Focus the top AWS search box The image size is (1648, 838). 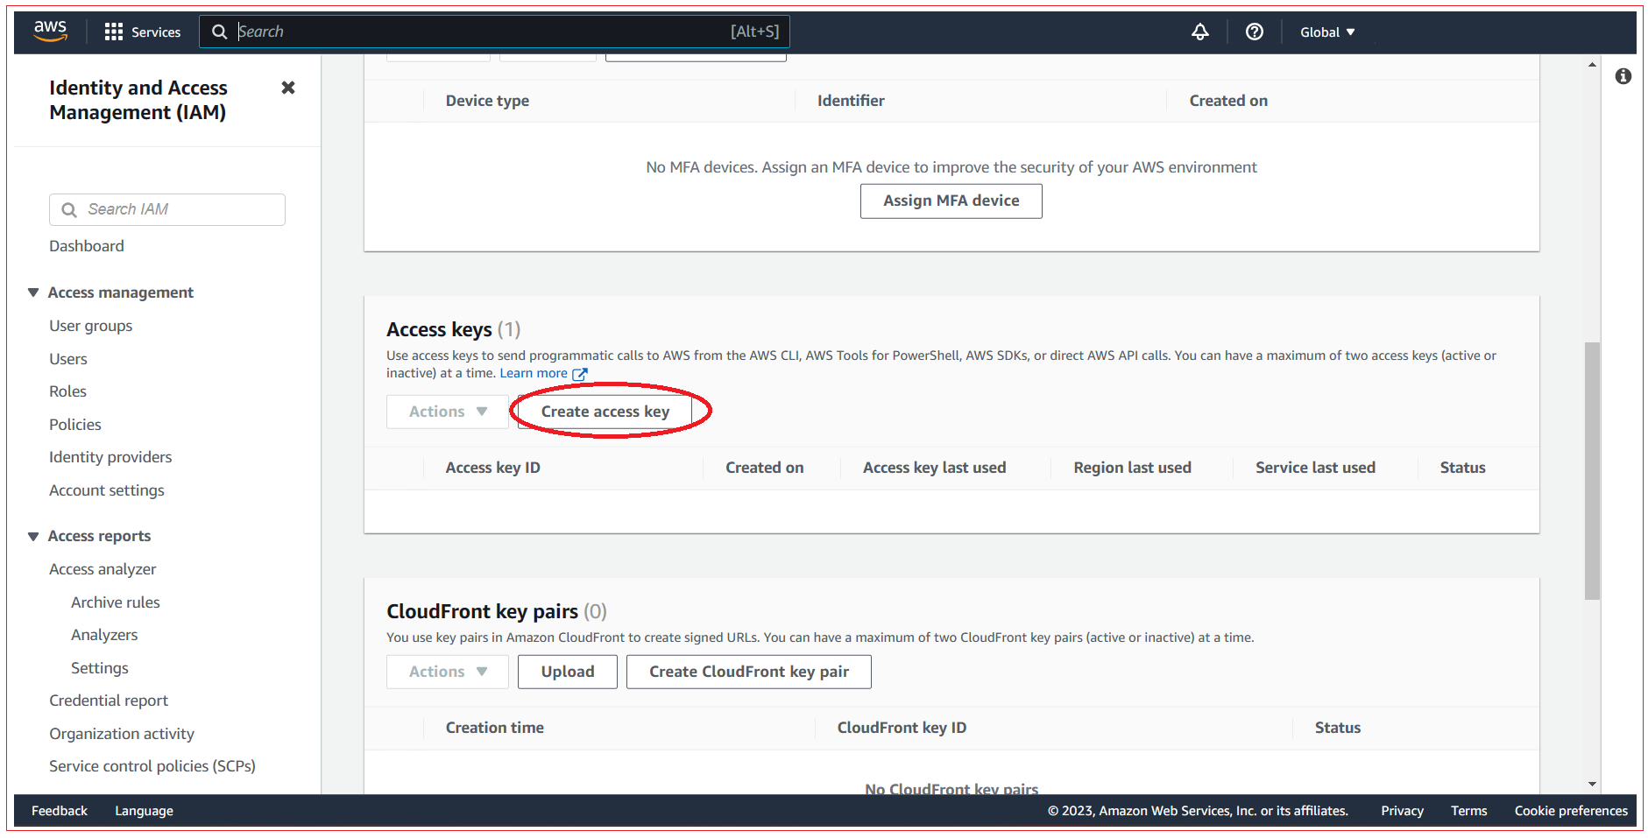click(495, 32)
